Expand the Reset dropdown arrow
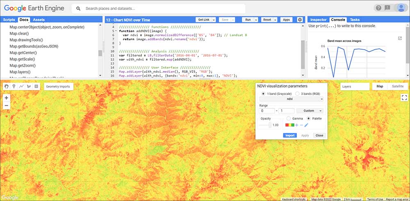Viewport: 410px width, 201px height. (x=276, y=20)
